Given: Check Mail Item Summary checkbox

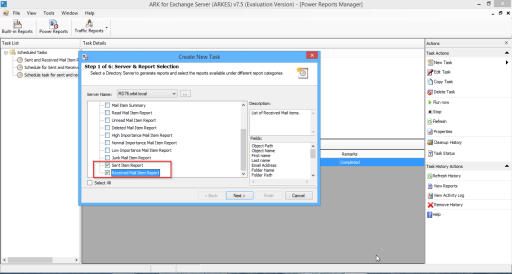Looking at the screenshot, I should click(107, 105).
